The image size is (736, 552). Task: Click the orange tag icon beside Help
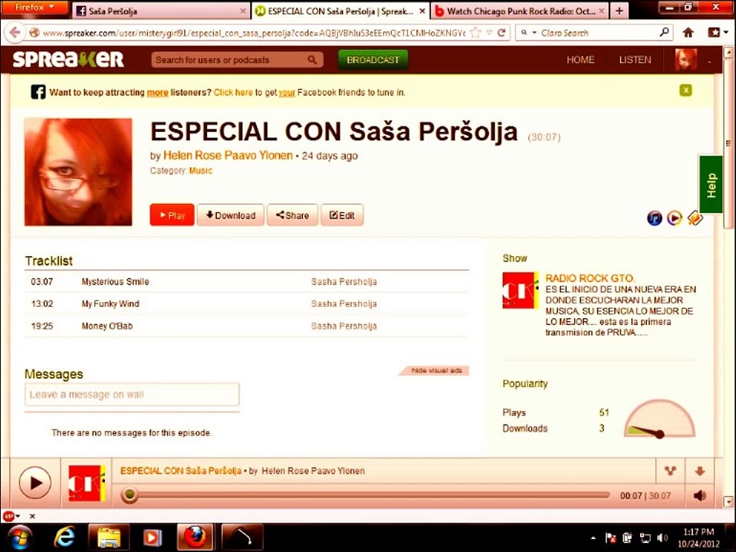695,219
